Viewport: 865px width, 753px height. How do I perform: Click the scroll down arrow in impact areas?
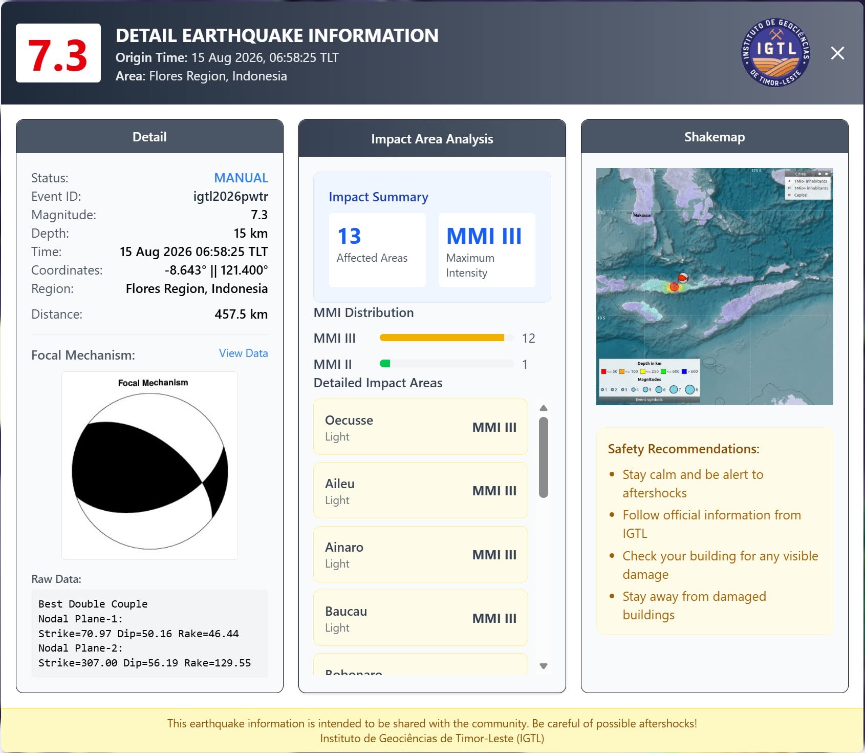point(544,666)
